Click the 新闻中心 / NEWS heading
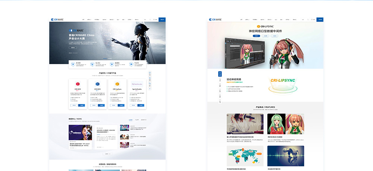The height and width of the screenshot is (171, 373). click(x=75, y=119)
